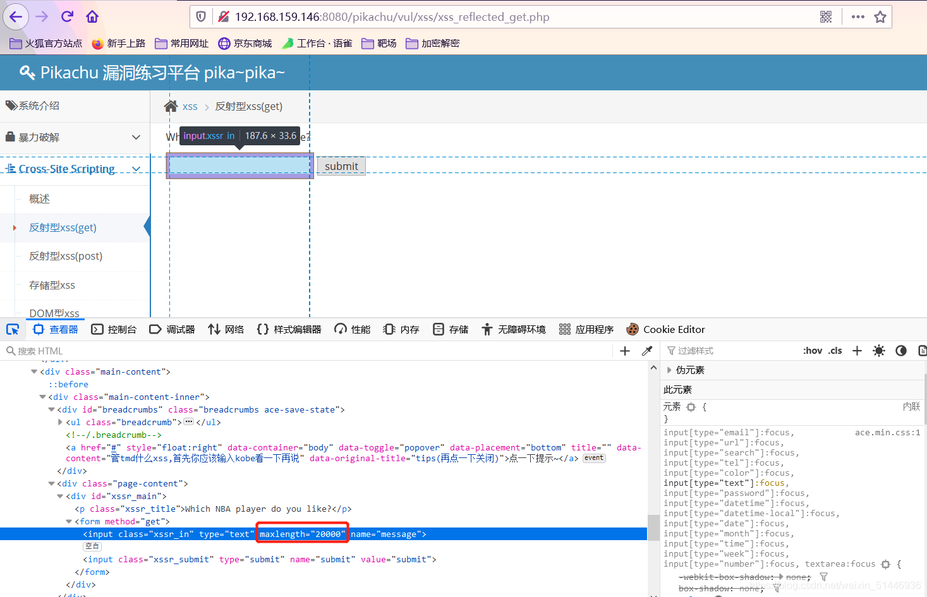Toggle the .cls class panel
927x597 pixels.
pos(835,351)
